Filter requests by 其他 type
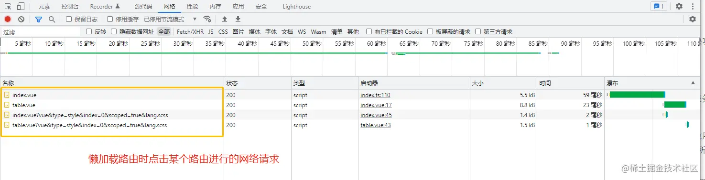Screen dimensions: 705x180 click(x=353, y=31)
